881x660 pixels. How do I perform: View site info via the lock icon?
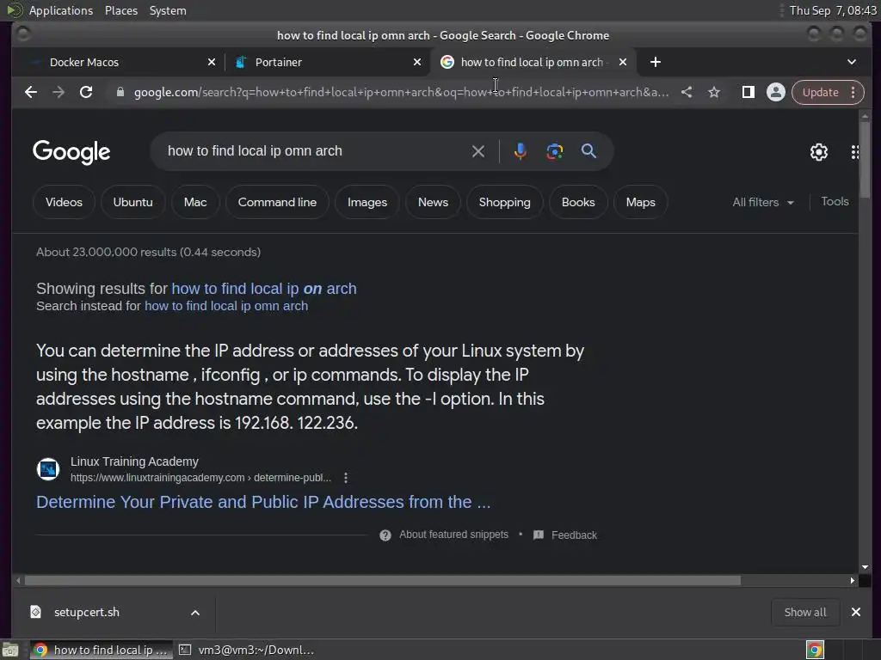(x=120, y=92)
